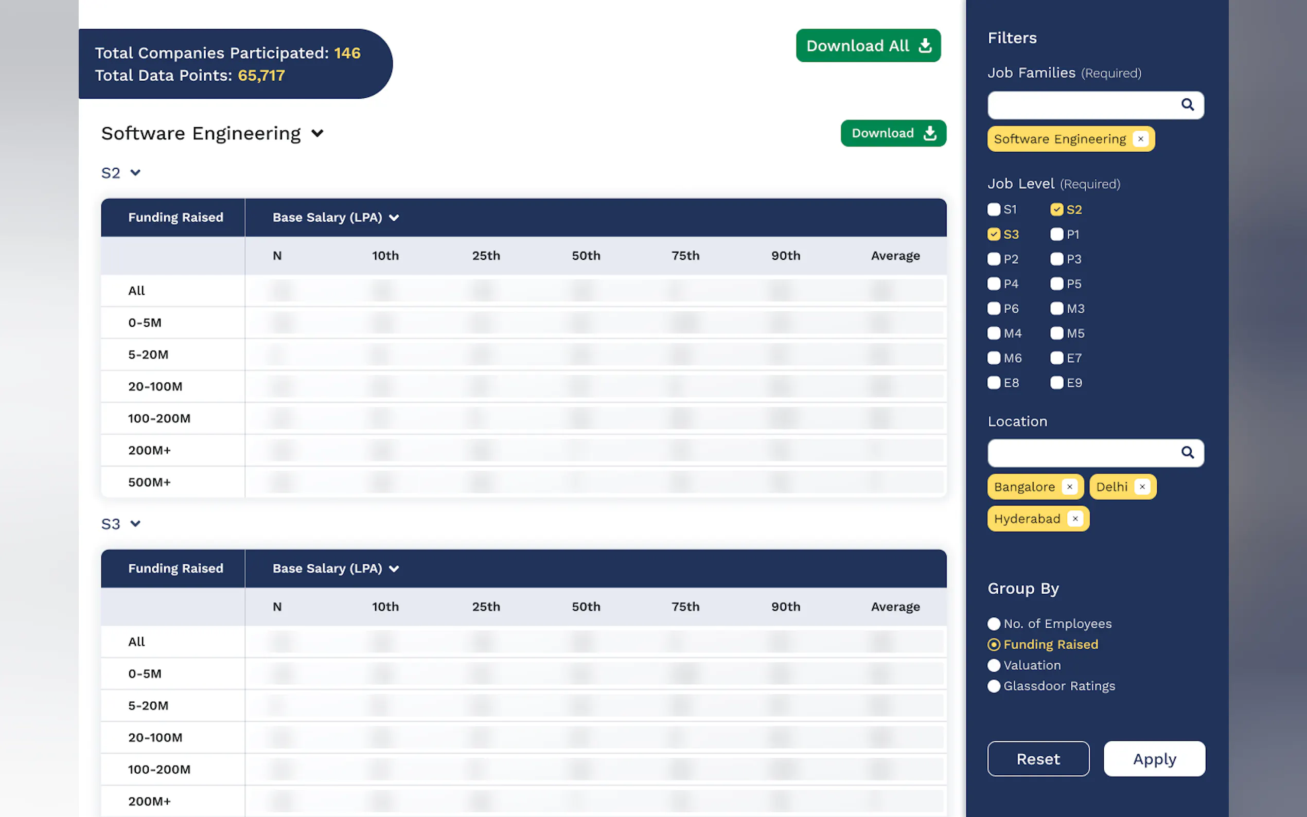Screen dimensions: 1307x817
Task: Click the Job Families search magnifier icon
Action: click(x=1187, y=105)
